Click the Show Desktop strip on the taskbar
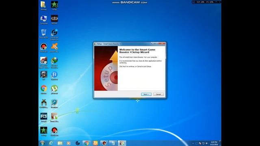Screen dimensions: 260x146 [x=220, y=143]
